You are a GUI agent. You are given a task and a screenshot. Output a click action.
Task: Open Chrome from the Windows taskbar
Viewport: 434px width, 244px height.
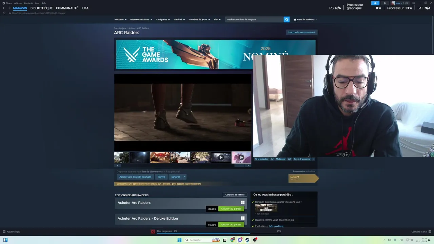232,240
